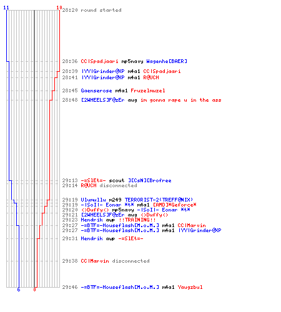Click the R@UCH disconnected event at 29:14

pyautogui.click(x=109, y=185)
